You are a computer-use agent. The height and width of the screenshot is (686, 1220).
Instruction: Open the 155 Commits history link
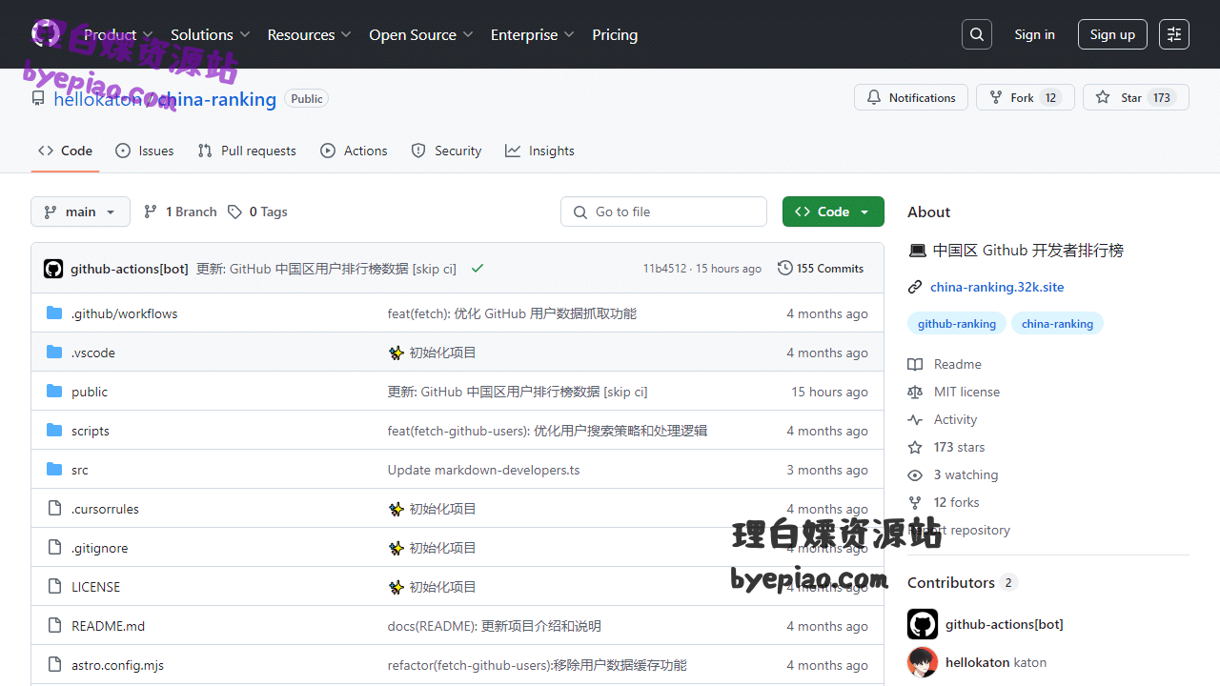821,269
